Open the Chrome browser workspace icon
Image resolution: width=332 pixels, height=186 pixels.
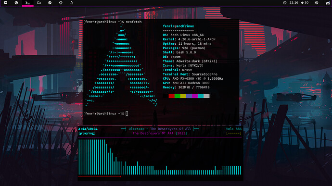(x=16, y=3)
